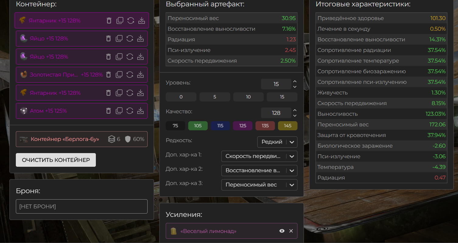
Task: Click refresh icon on Золотистая При... row
Action: pyautogui.click(x=130, y=75)
